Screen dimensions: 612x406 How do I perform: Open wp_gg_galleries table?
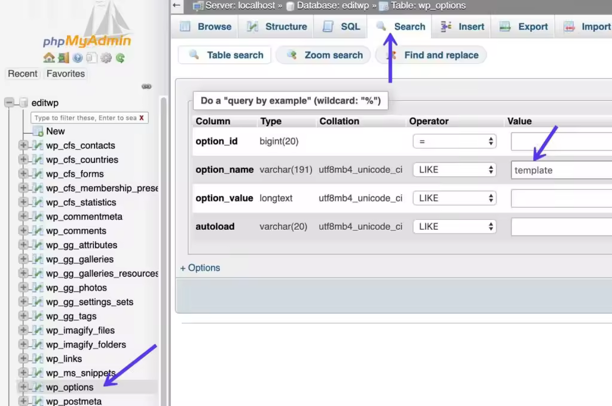(x=79, y=259)
